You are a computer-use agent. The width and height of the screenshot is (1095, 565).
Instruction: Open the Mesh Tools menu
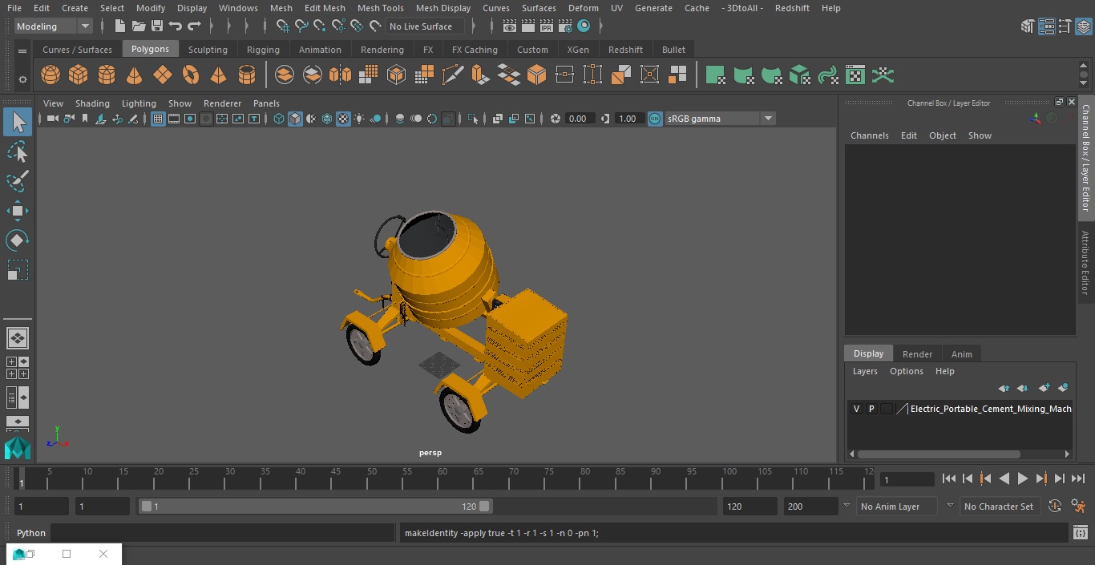pos(380,8)
